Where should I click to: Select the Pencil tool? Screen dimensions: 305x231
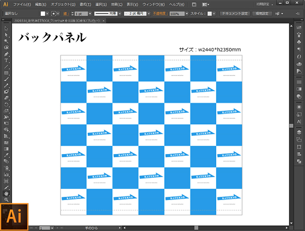click(6, 86)
